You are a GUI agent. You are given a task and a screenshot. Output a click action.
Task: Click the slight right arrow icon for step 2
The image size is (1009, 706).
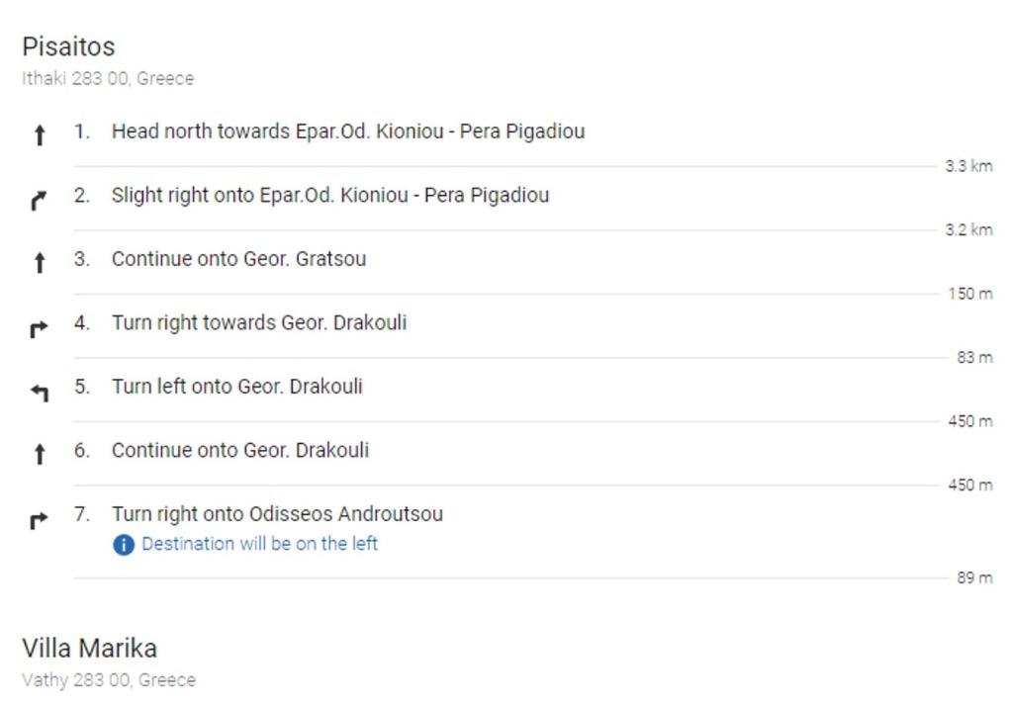coord(40,200)
